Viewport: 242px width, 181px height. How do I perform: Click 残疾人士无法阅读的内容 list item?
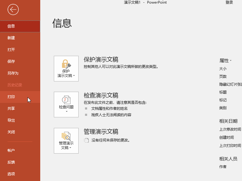pos(111,115)
